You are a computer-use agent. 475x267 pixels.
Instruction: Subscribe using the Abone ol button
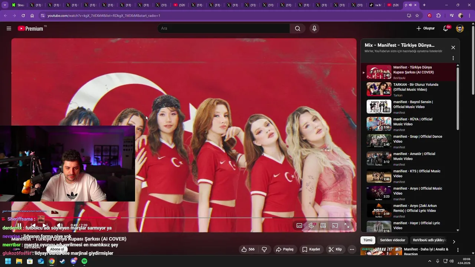(x=57, y=249)
